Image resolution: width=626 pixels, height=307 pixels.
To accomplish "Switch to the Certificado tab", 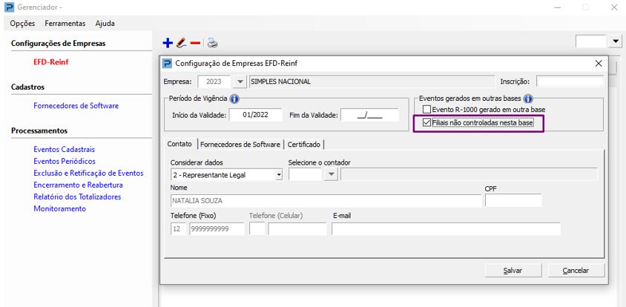I will click(x=304, y=145).
